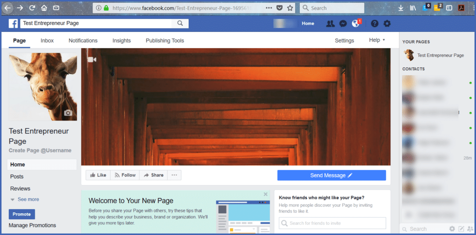The width and height of the screenshot is (476, 235).
Task: Open the Inbox tab
Action: 47,41
